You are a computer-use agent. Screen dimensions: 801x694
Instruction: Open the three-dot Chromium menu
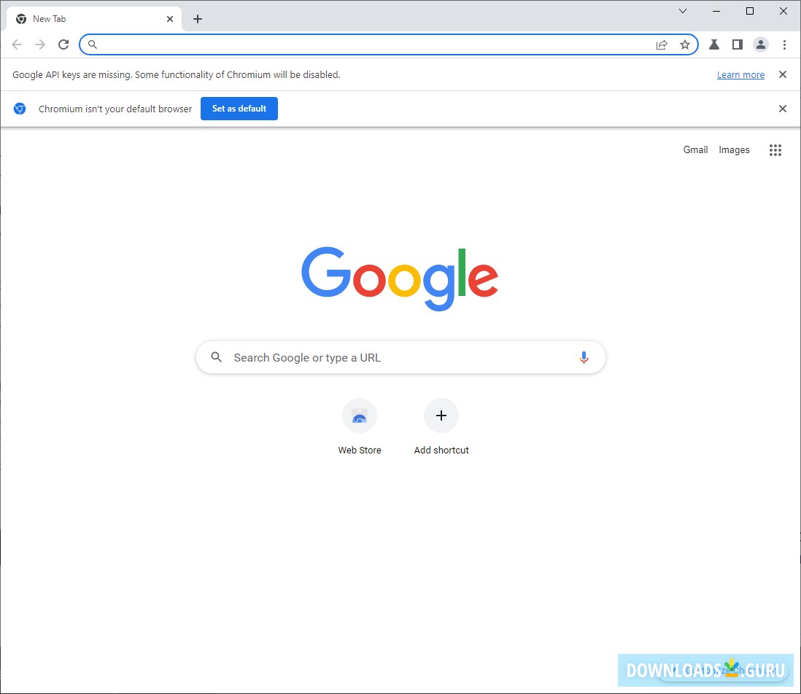click(784, 44)
